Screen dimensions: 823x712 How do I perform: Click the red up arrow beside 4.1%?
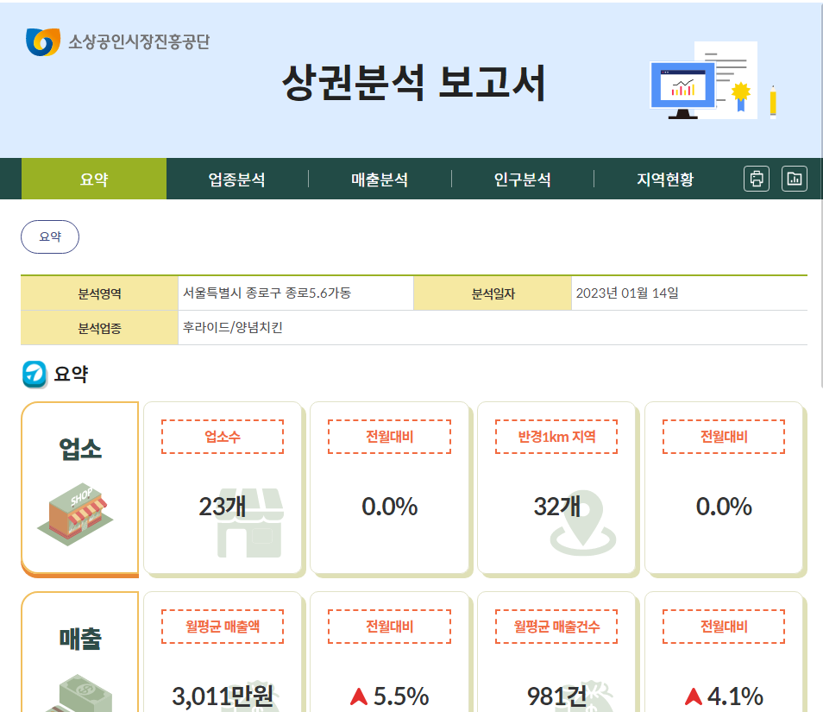(x=694, y=696)
